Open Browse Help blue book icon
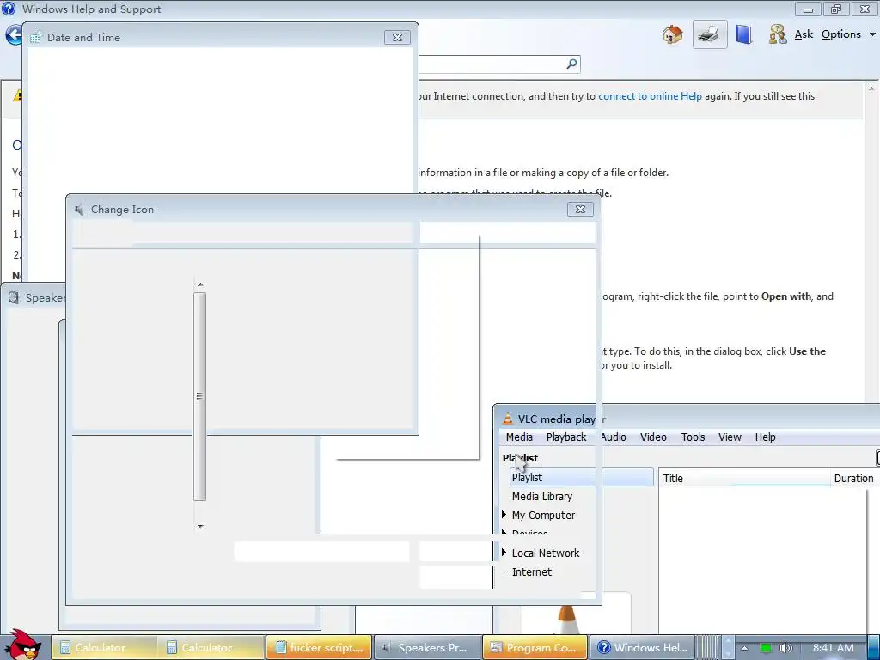 click(x=743, y=34)
